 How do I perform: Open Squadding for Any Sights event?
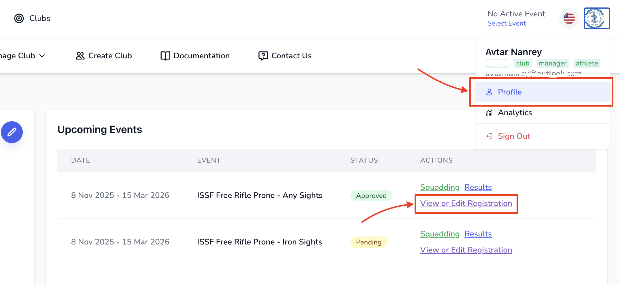(x=440, y=187)
